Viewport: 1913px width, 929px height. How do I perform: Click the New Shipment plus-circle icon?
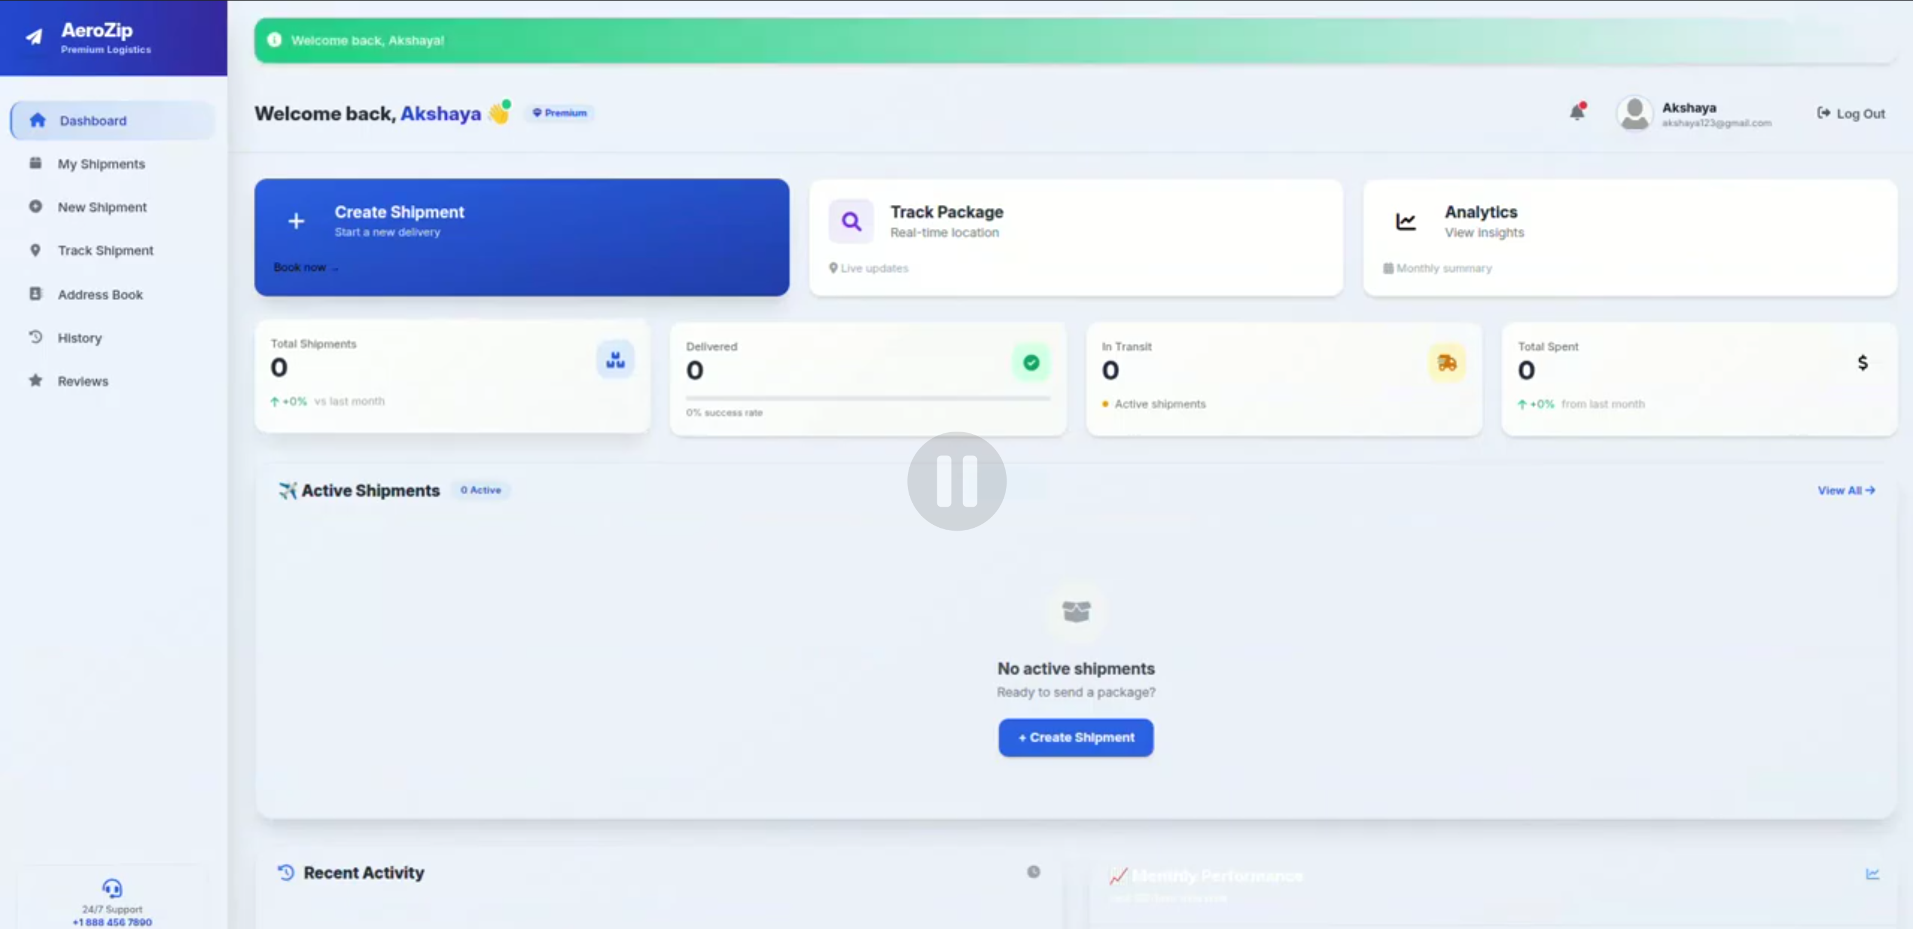[35, 206]
